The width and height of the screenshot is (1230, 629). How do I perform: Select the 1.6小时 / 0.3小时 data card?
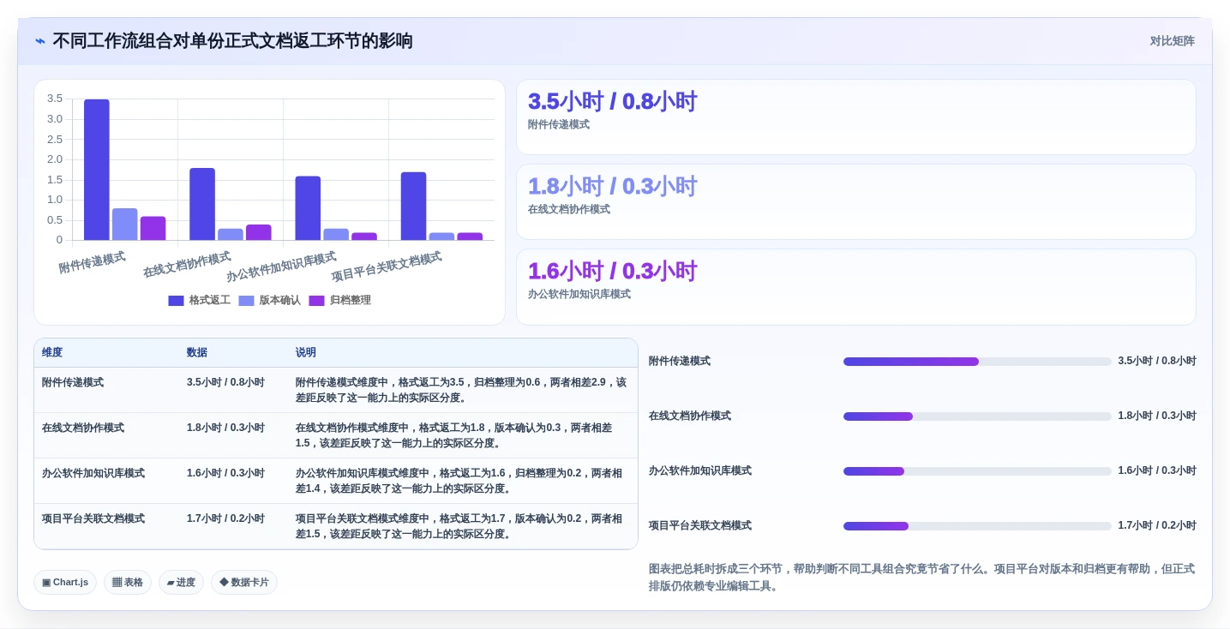pyautogui.click(x=855, y=287)
